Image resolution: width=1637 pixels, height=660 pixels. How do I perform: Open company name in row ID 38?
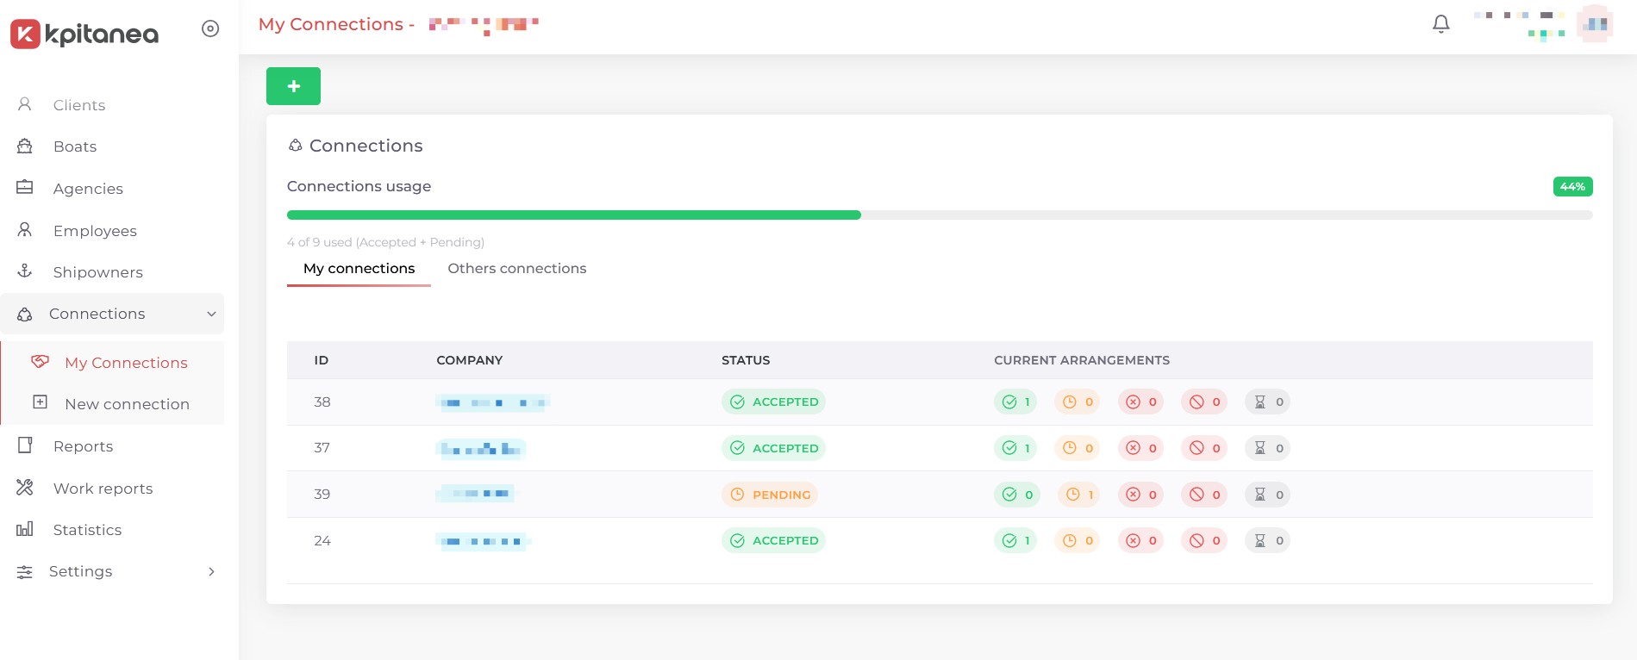[x=493, y=402]
